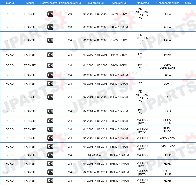Image resolution: width=196 pixels, height=185 pixels.
Task: Select FORD in the D3FA row
Action: tap(10, 14)
